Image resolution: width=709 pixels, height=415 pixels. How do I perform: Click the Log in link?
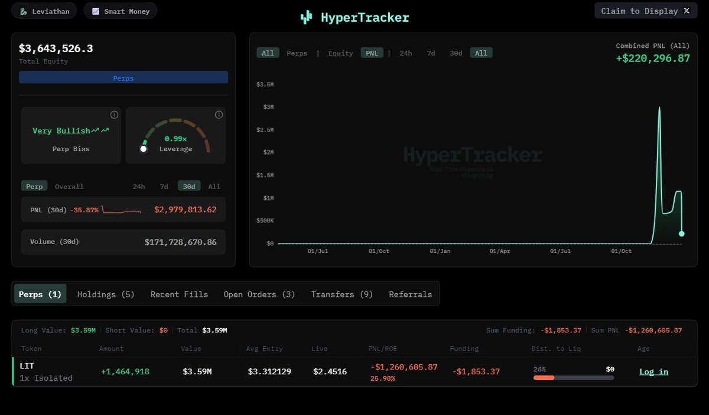[653, 372]
